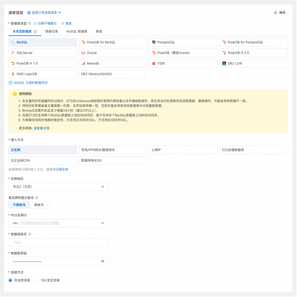The height and width of the screenshot is (297, 297).
Task: Switch to tiled view 切换平铺展示
Action: tap(45, 24)
